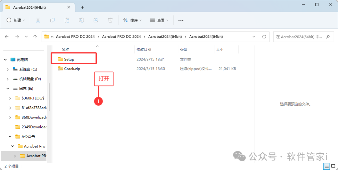Screen dimensions: 338x170
Task: Close the Acrobat2024(64bit) tab
Action: tap(69, 7)
